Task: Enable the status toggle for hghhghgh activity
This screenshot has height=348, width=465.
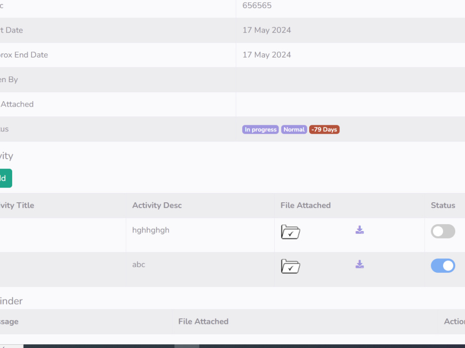Action: [x=443, y=231]
